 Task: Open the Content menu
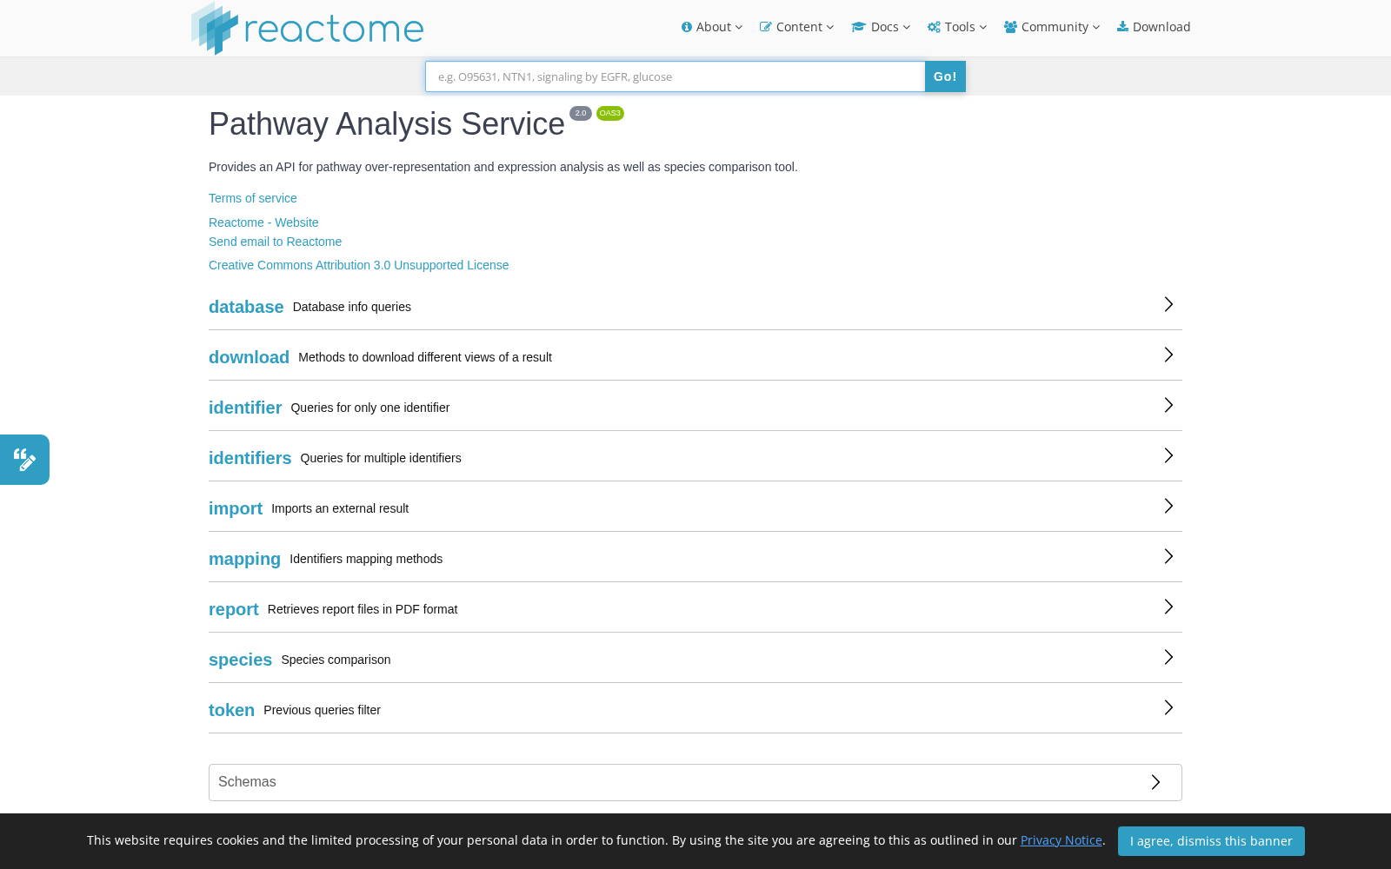[x=796, y=27]
